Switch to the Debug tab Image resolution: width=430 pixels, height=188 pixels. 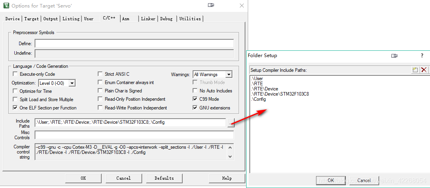pos(166,19)
